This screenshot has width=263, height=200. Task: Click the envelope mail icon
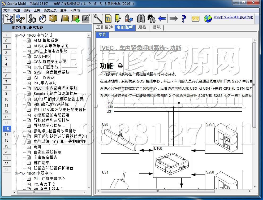195,19
